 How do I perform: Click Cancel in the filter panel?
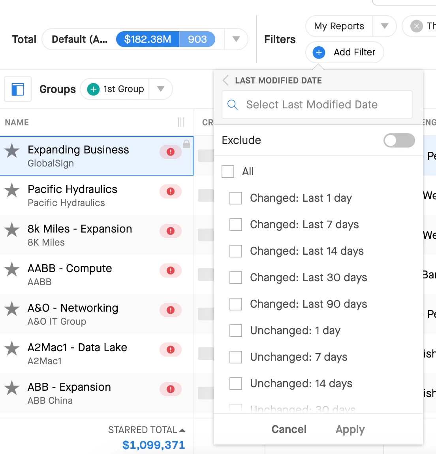(x=289, y=429)
